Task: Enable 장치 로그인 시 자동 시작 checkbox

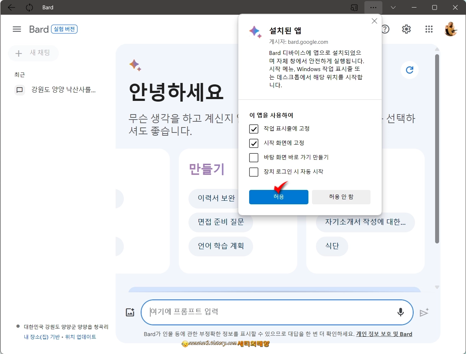Action: (254, 172)
